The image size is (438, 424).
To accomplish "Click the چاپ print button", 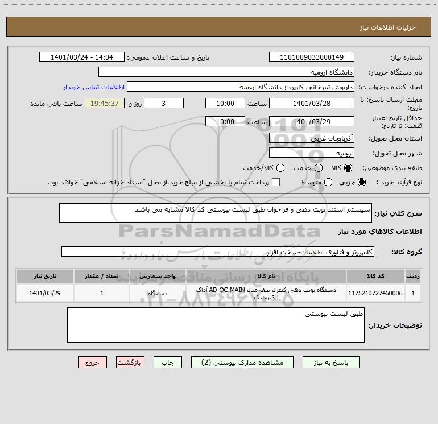I will coord(168,363).
